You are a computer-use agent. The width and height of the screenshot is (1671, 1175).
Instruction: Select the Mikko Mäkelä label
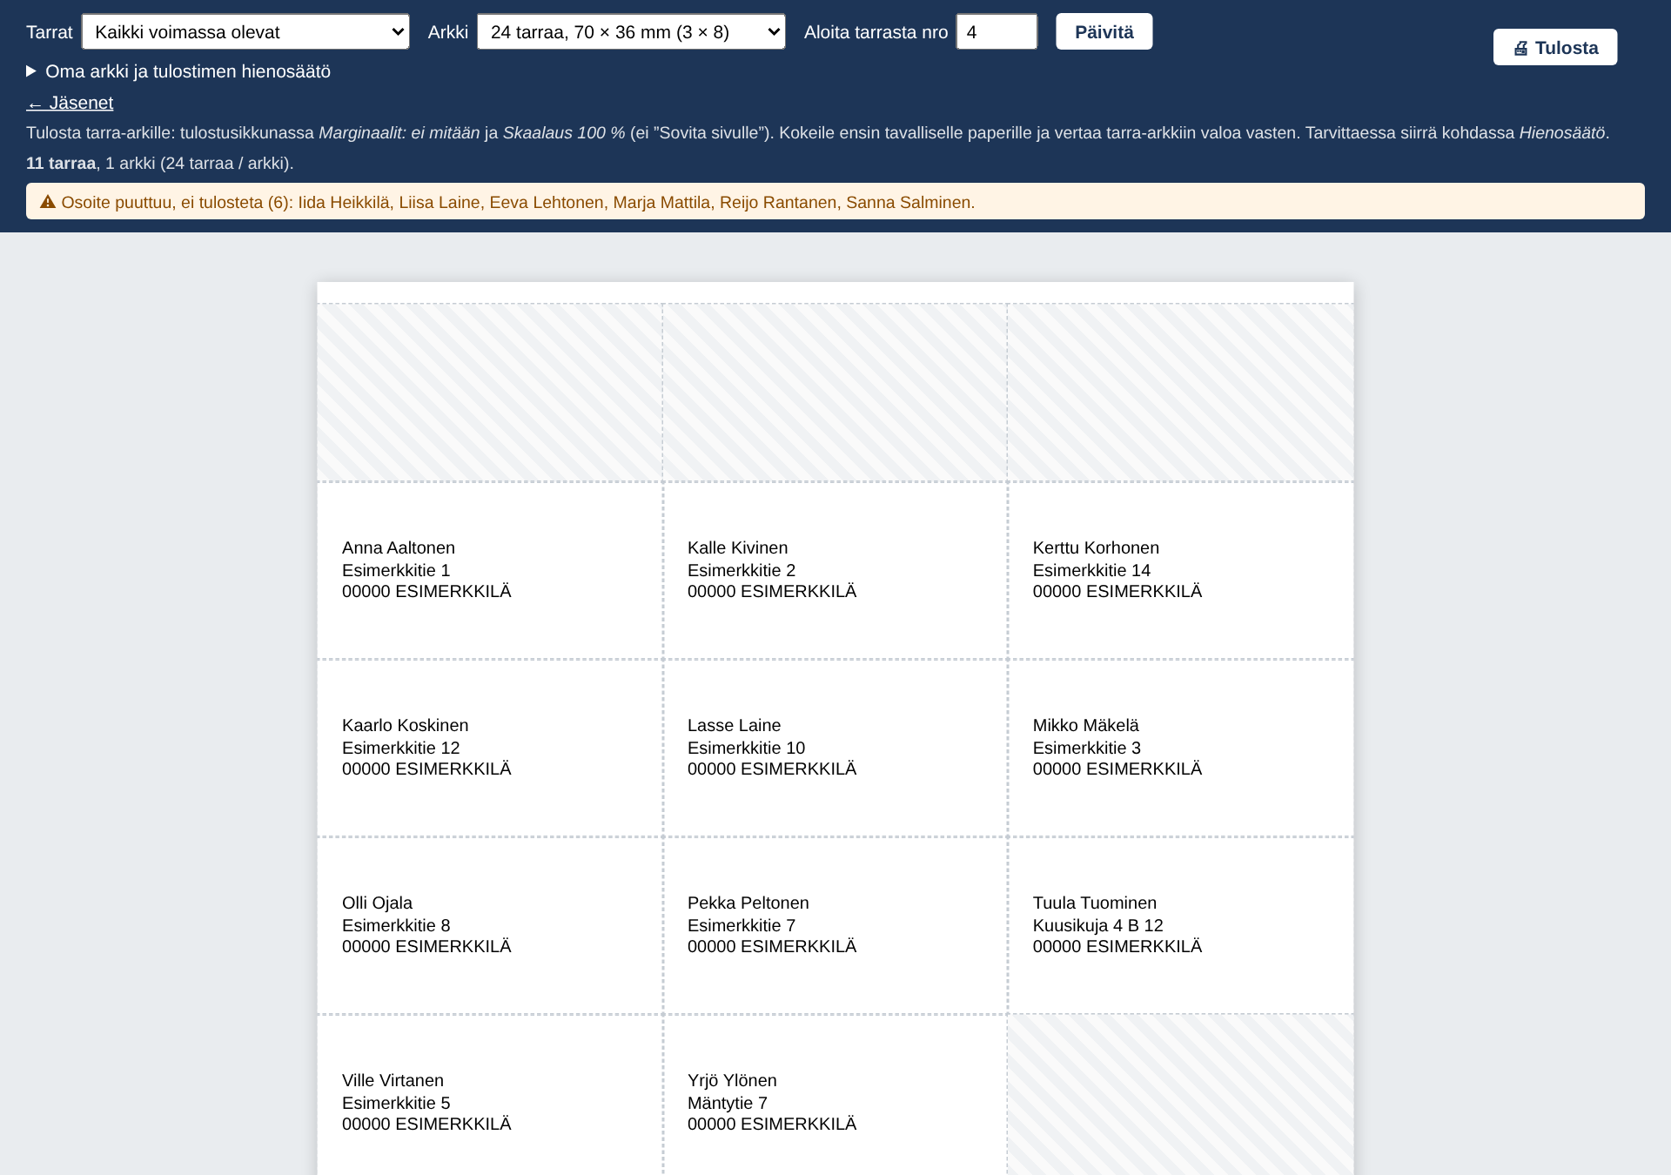[x=1180, y=748]
